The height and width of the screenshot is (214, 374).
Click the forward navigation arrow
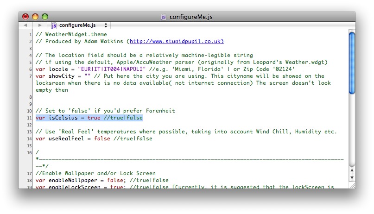40,25
